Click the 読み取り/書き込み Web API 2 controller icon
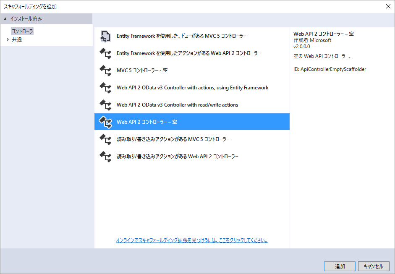 (105, 156)
